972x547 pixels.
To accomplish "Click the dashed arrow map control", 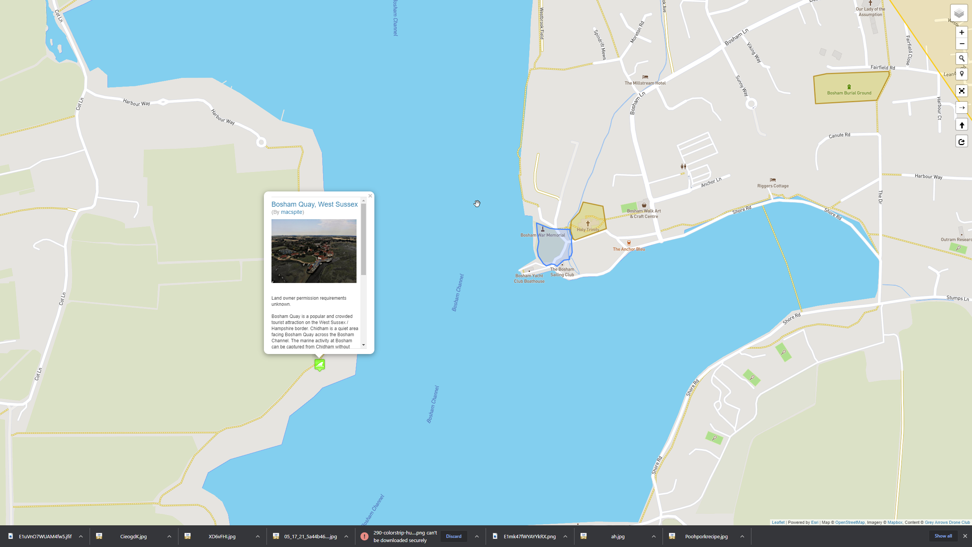I will click(x=961, y=108).
